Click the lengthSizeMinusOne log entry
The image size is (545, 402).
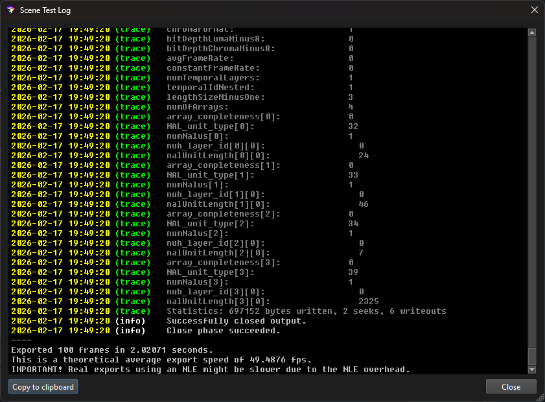pyautogui.click(x=215, y=97)
